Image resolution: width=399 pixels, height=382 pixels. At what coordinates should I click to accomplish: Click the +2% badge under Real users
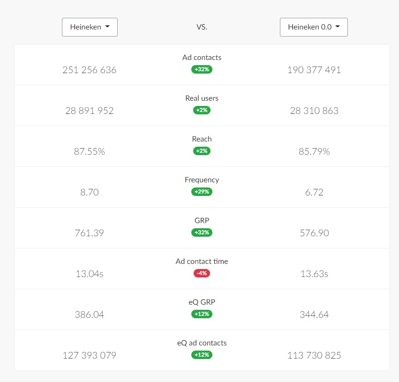[202, 110]
